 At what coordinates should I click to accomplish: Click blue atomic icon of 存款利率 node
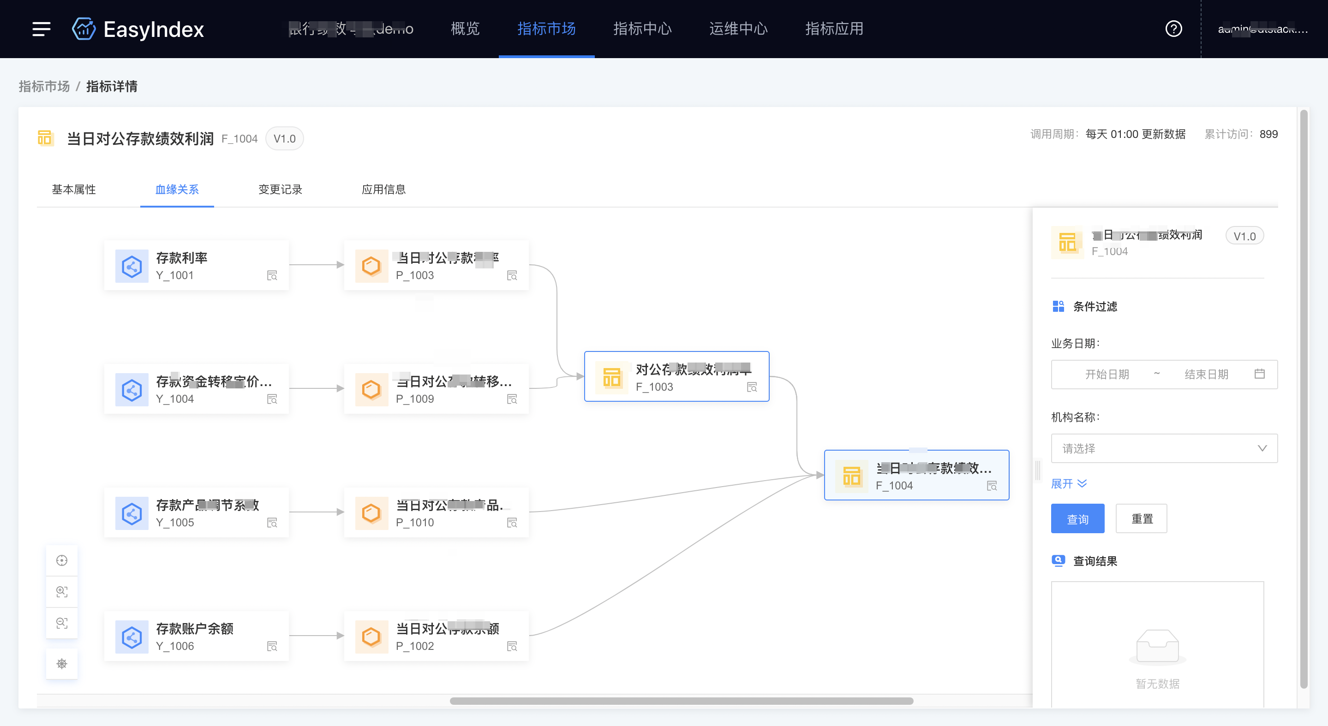click(132, 267)
